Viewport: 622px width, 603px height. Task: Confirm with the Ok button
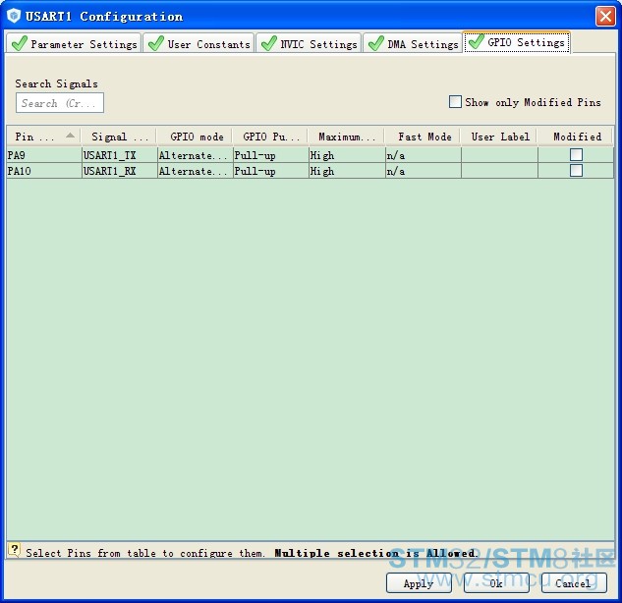click(496, 582)
